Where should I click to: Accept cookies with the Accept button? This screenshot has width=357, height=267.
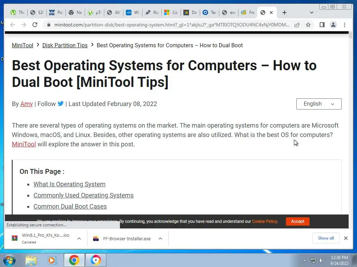pos(298,221)
